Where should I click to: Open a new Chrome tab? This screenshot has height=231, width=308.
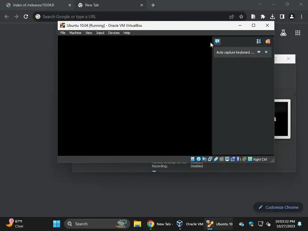tap(153, 5)
